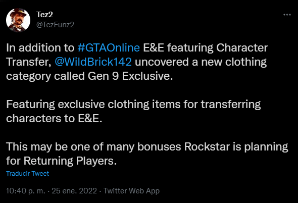Click the 'This may be one of many bonuses' line

(93, 147)
